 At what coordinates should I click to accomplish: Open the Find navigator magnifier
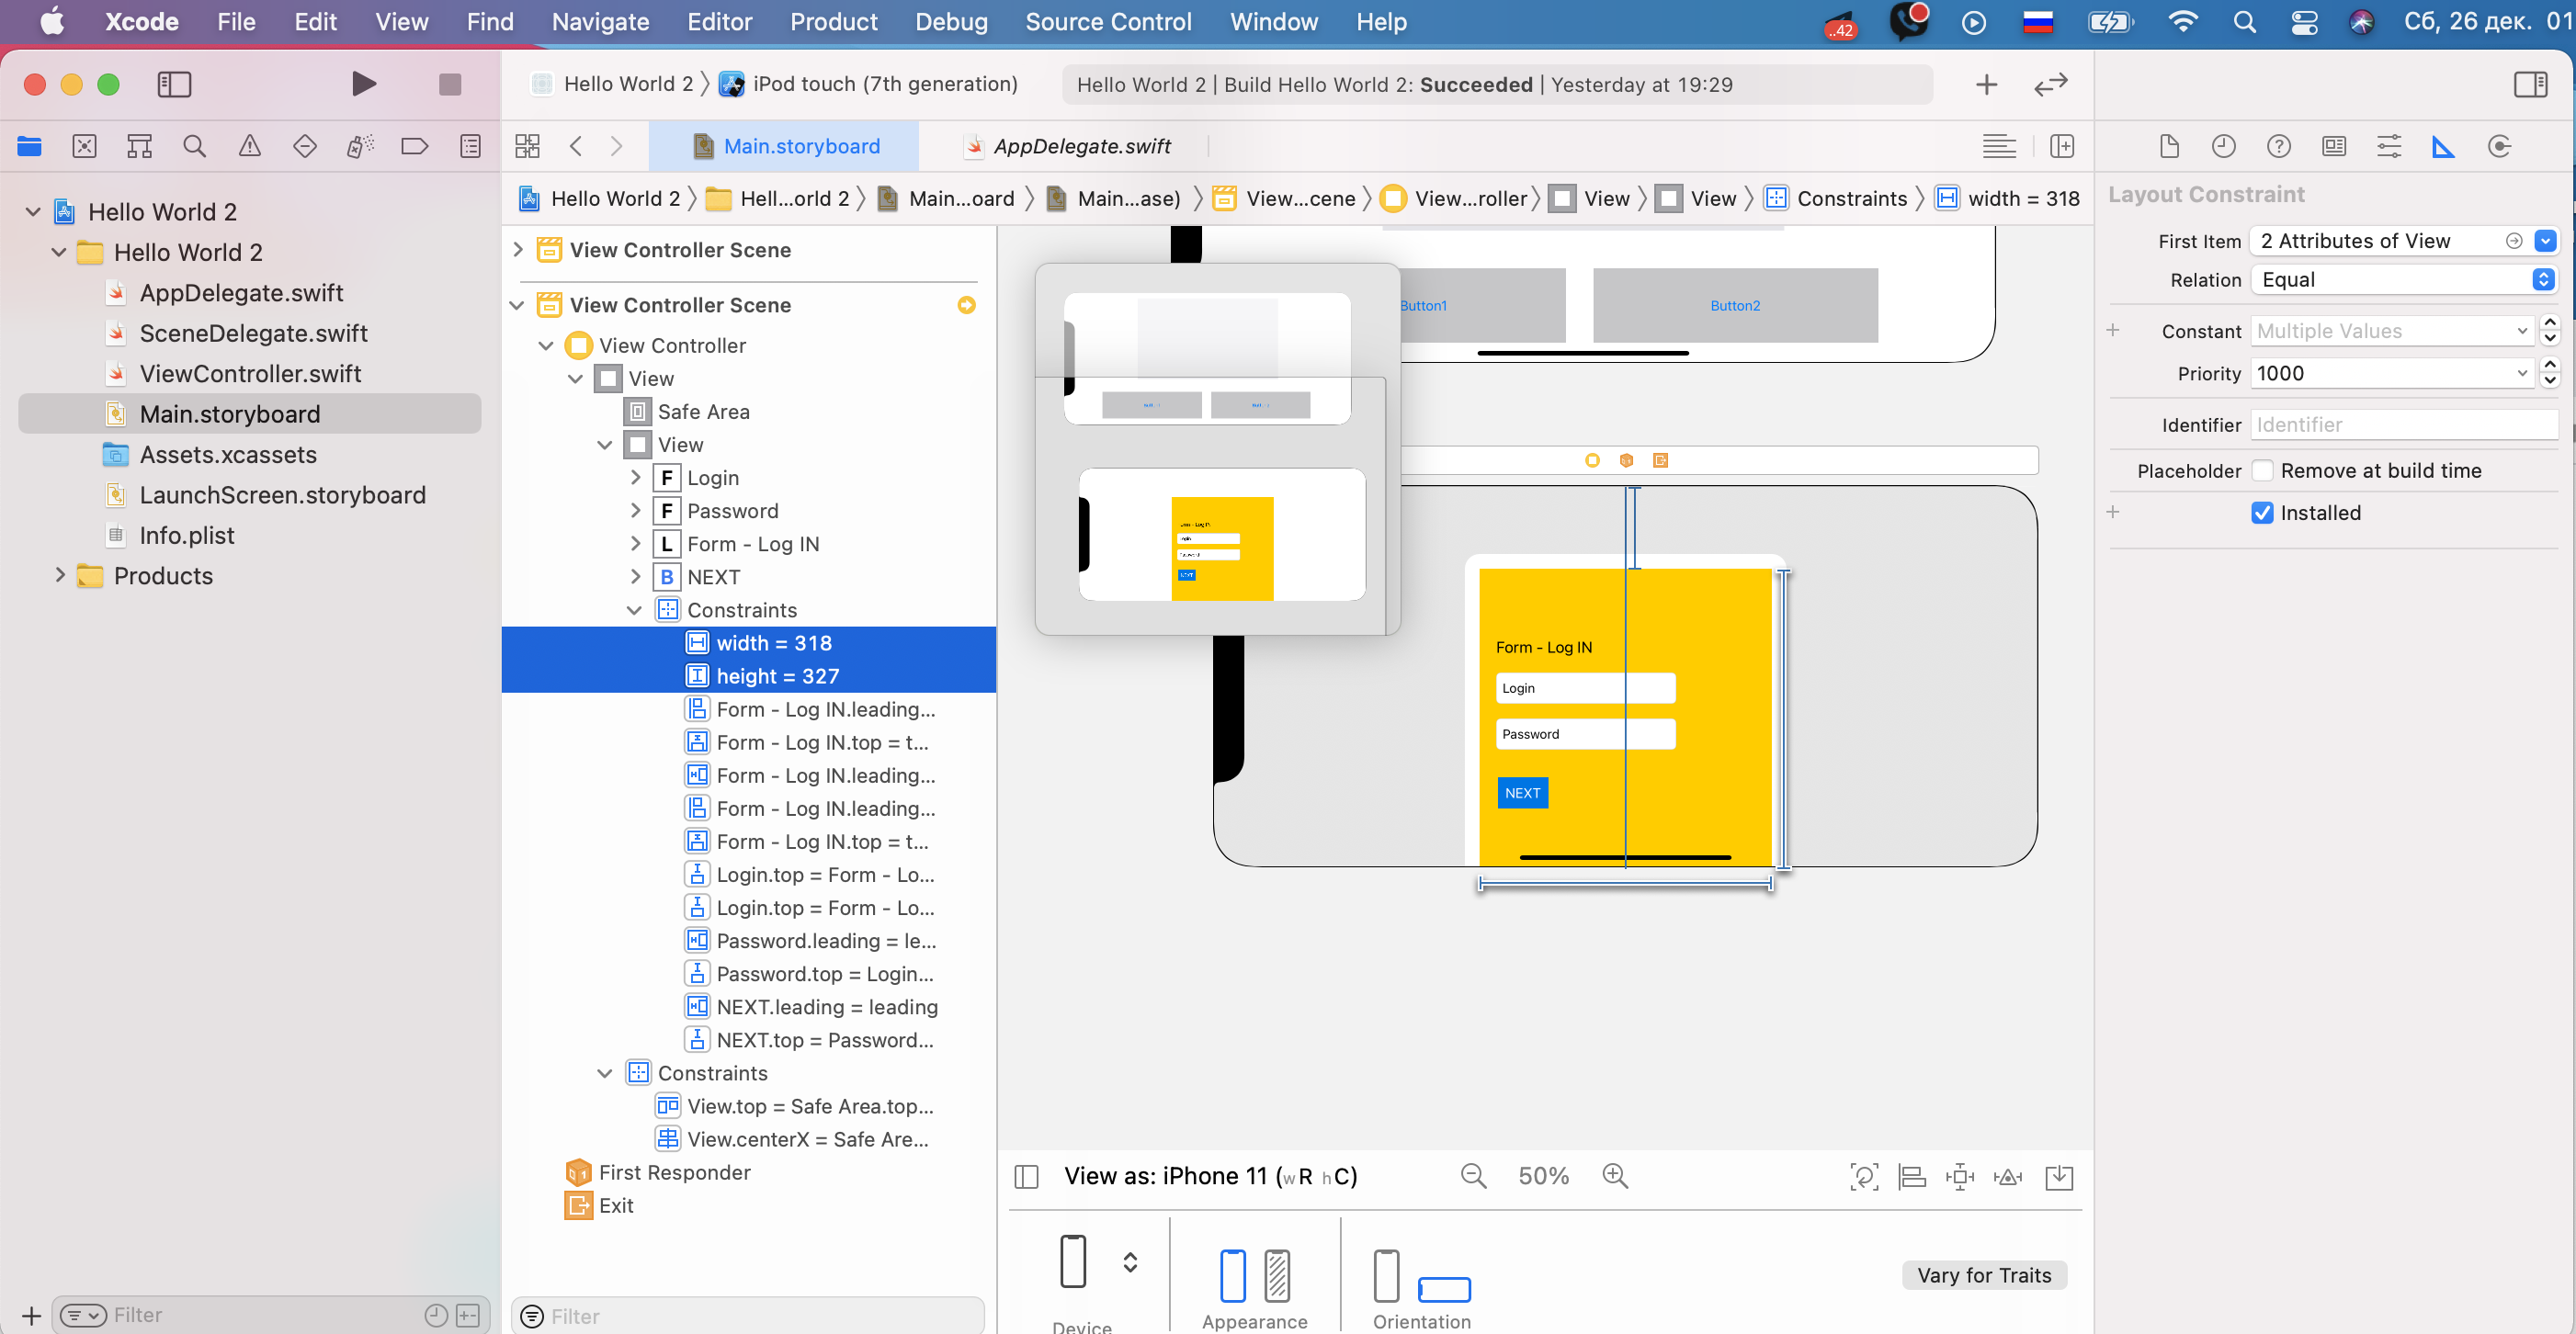coord(195,147)
